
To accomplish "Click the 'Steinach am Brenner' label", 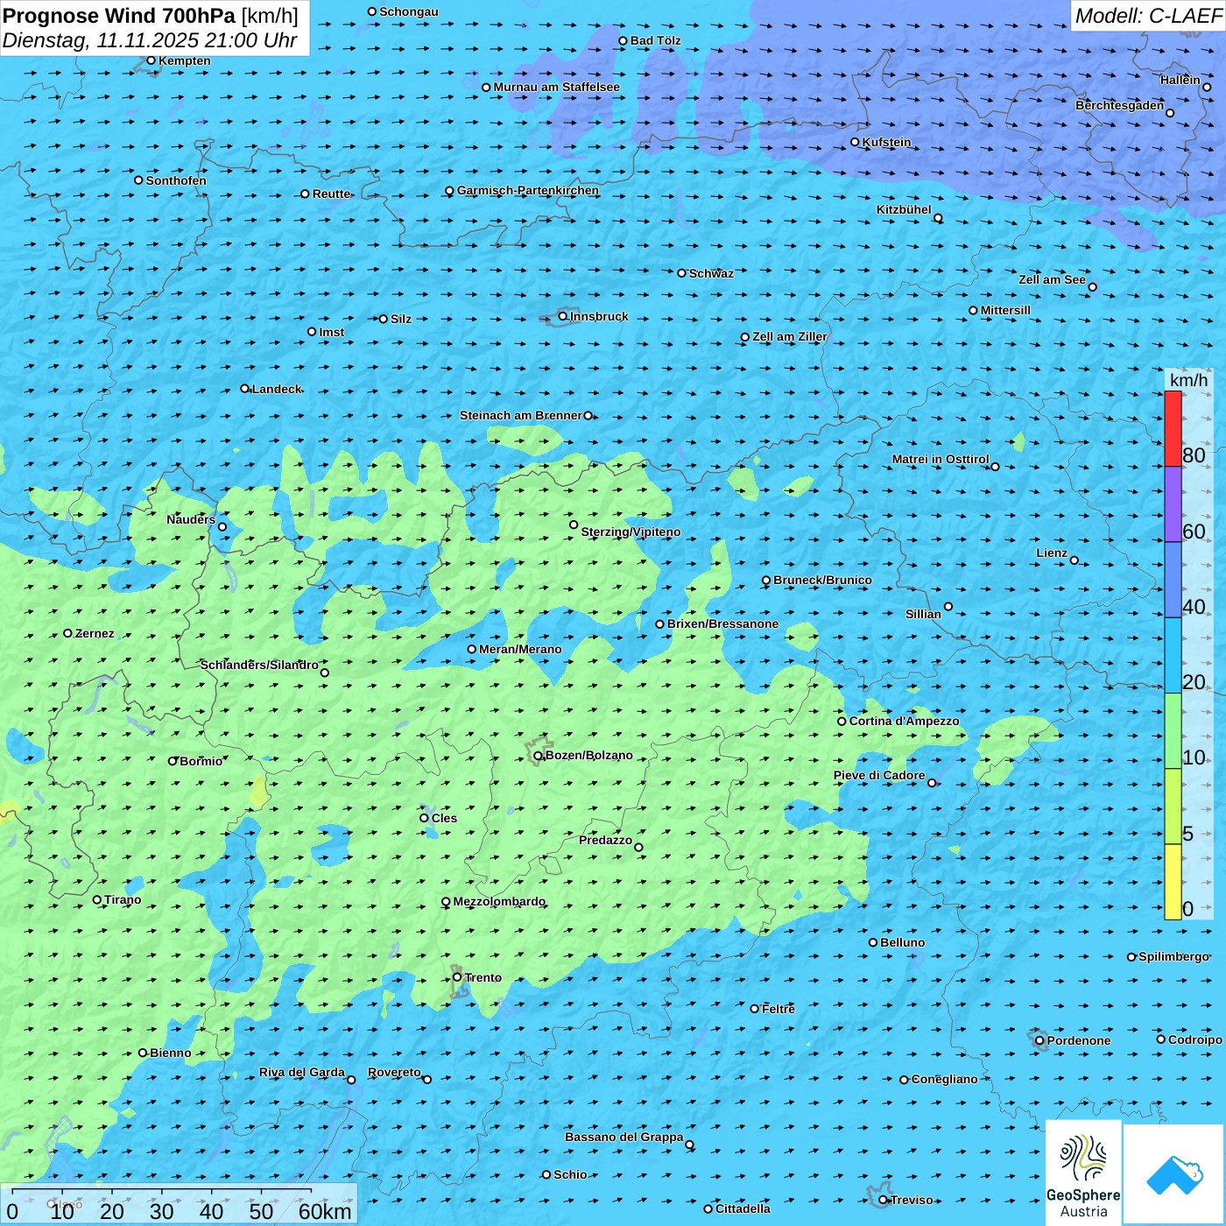I will [x=521, y=415].
